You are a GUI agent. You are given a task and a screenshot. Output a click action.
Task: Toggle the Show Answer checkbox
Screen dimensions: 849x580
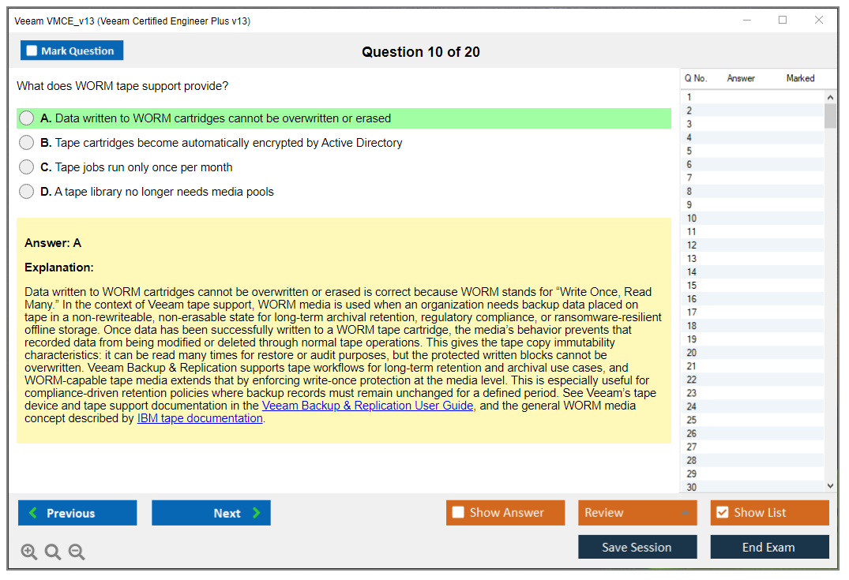[x=458, y=512]
